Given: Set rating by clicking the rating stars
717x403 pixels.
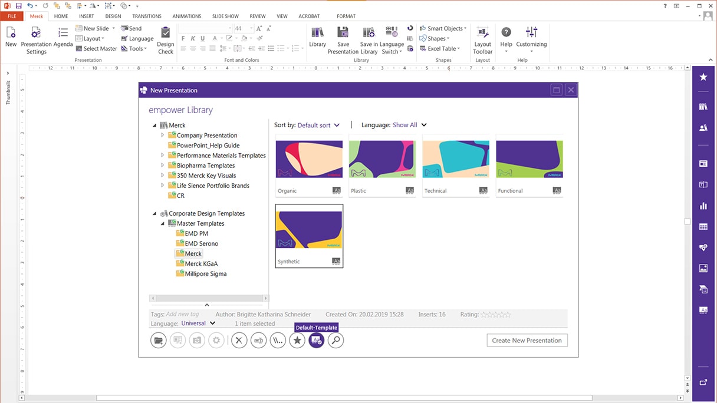Looking at the screenshot, I should (x=495, y=315).
